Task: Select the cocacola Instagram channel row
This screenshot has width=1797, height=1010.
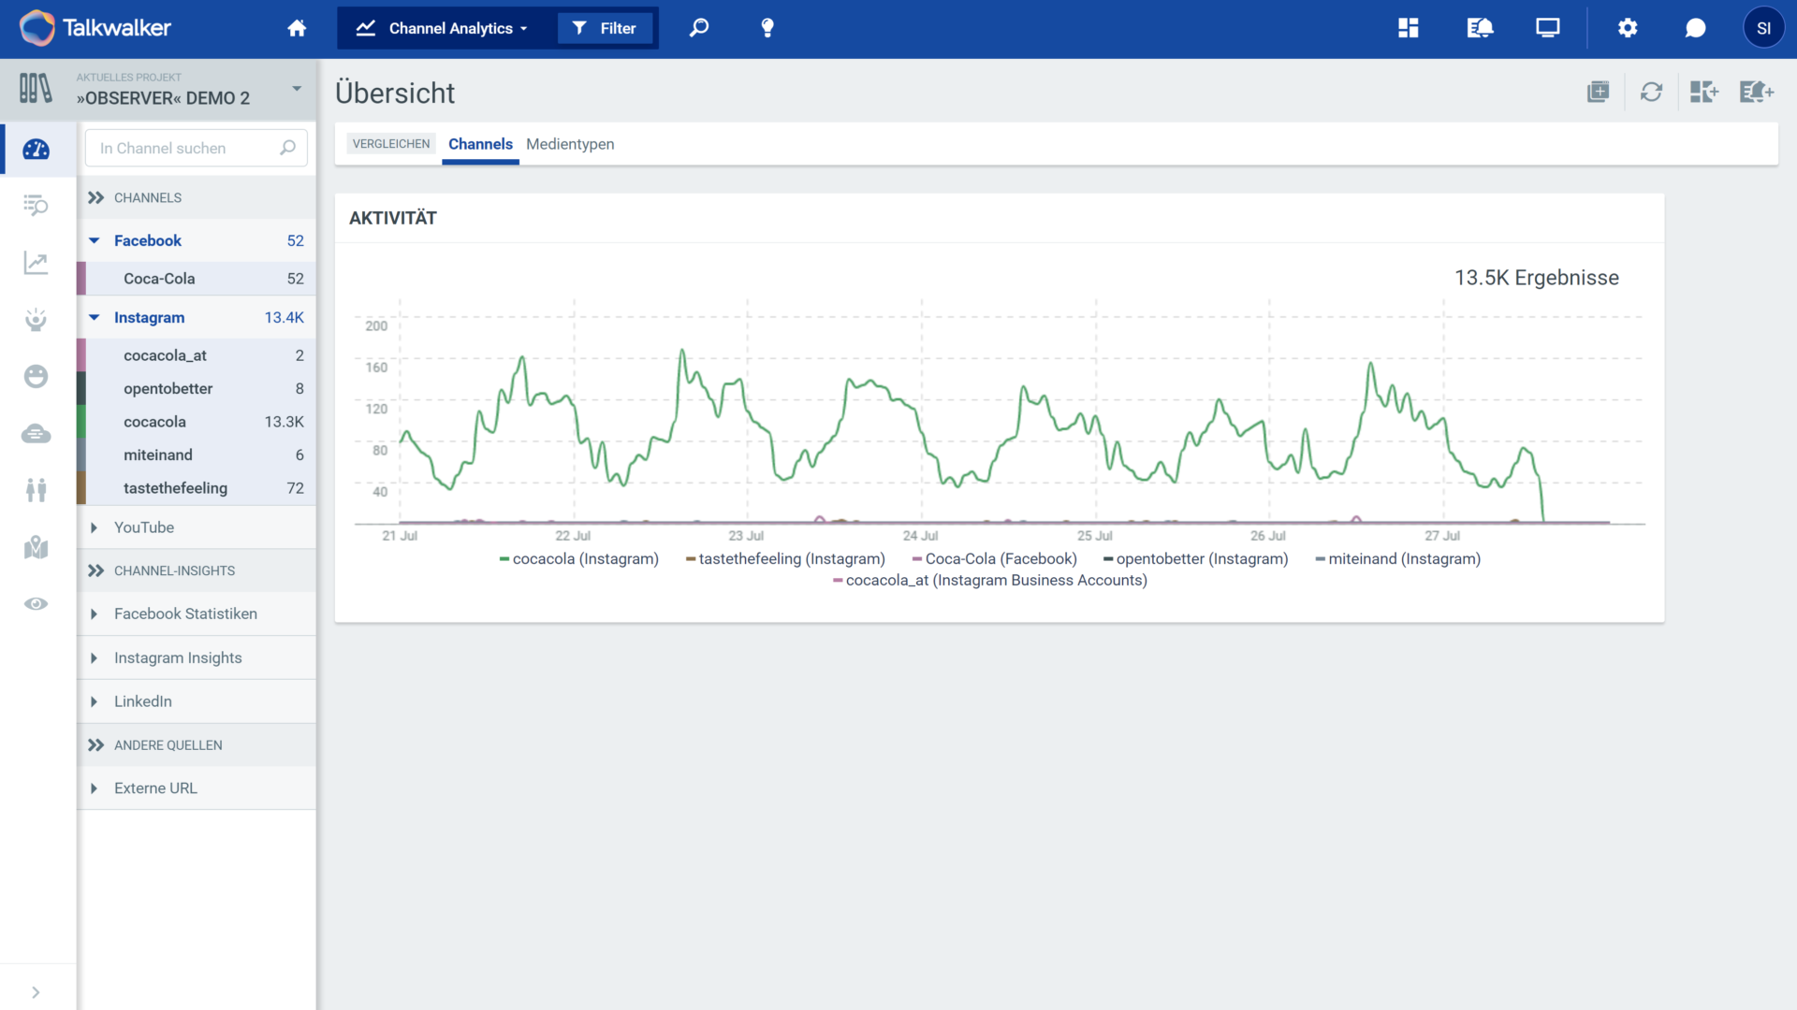Action: (x=197, y=422)
